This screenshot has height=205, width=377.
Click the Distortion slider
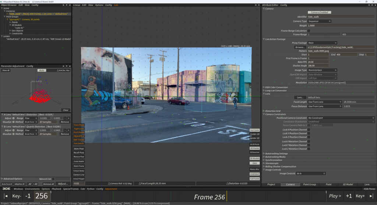click(x=228, y=183)
